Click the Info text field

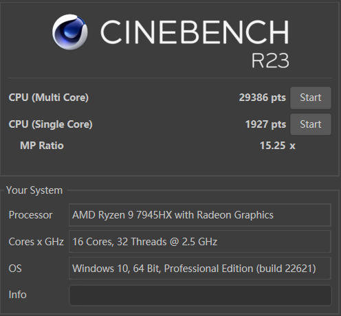click(200, 295)
